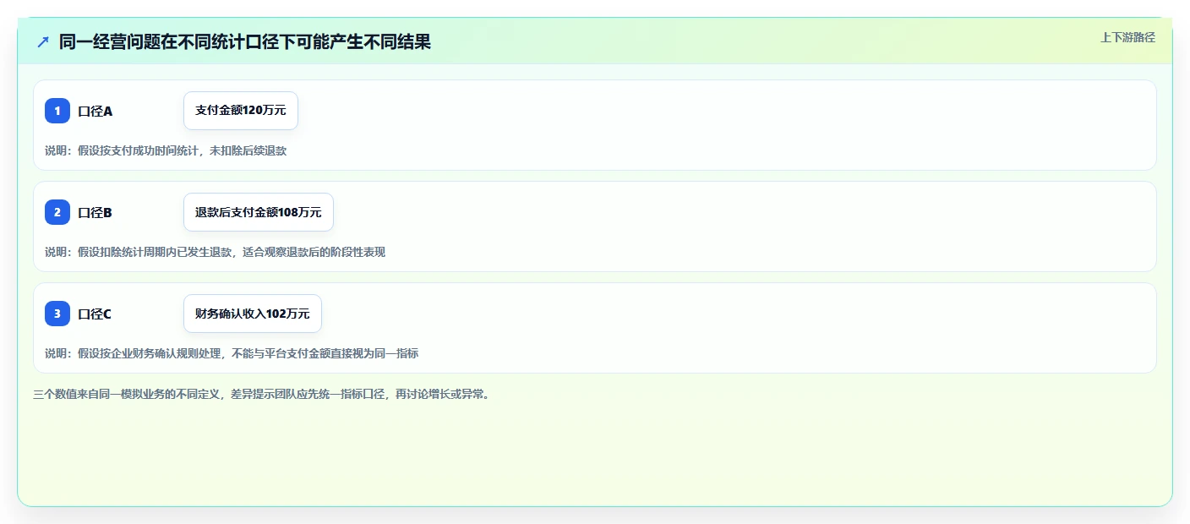
Task: Click the heading 同一经营问题在不同统计口径下可能产生不同结果
Action: [x=245, y=41]
